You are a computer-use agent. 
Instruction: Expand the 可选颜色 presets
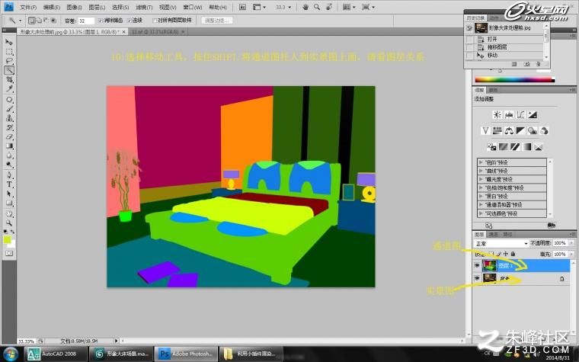click(481, 213)
